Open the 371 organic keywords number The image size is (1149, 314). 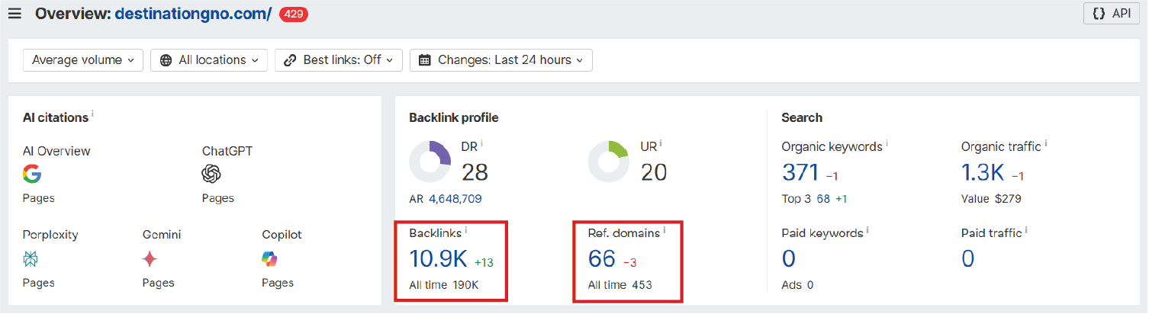click(800, 172)
